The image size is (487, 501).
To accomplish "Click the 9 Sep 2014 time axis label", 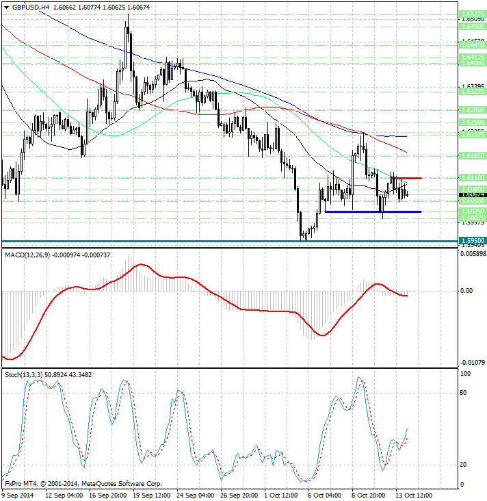I will tap(18, 496).
